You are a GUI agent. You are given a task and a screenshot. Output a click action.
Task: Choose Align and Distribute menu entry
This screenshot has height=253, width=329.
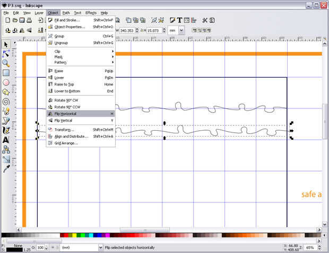tap(81, 137)
